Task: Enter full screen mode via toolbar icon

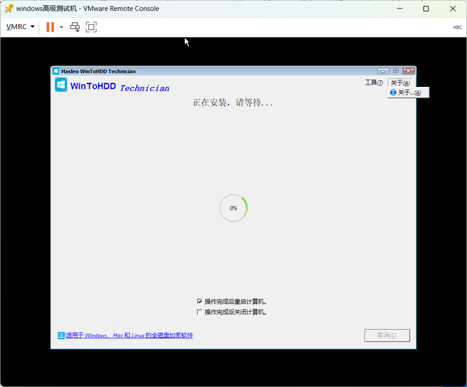Action: (91, 27)
